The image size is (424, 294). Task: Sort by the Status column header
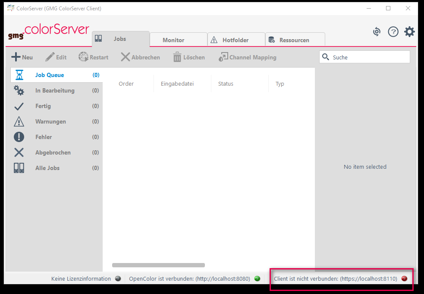pos(226,84)
